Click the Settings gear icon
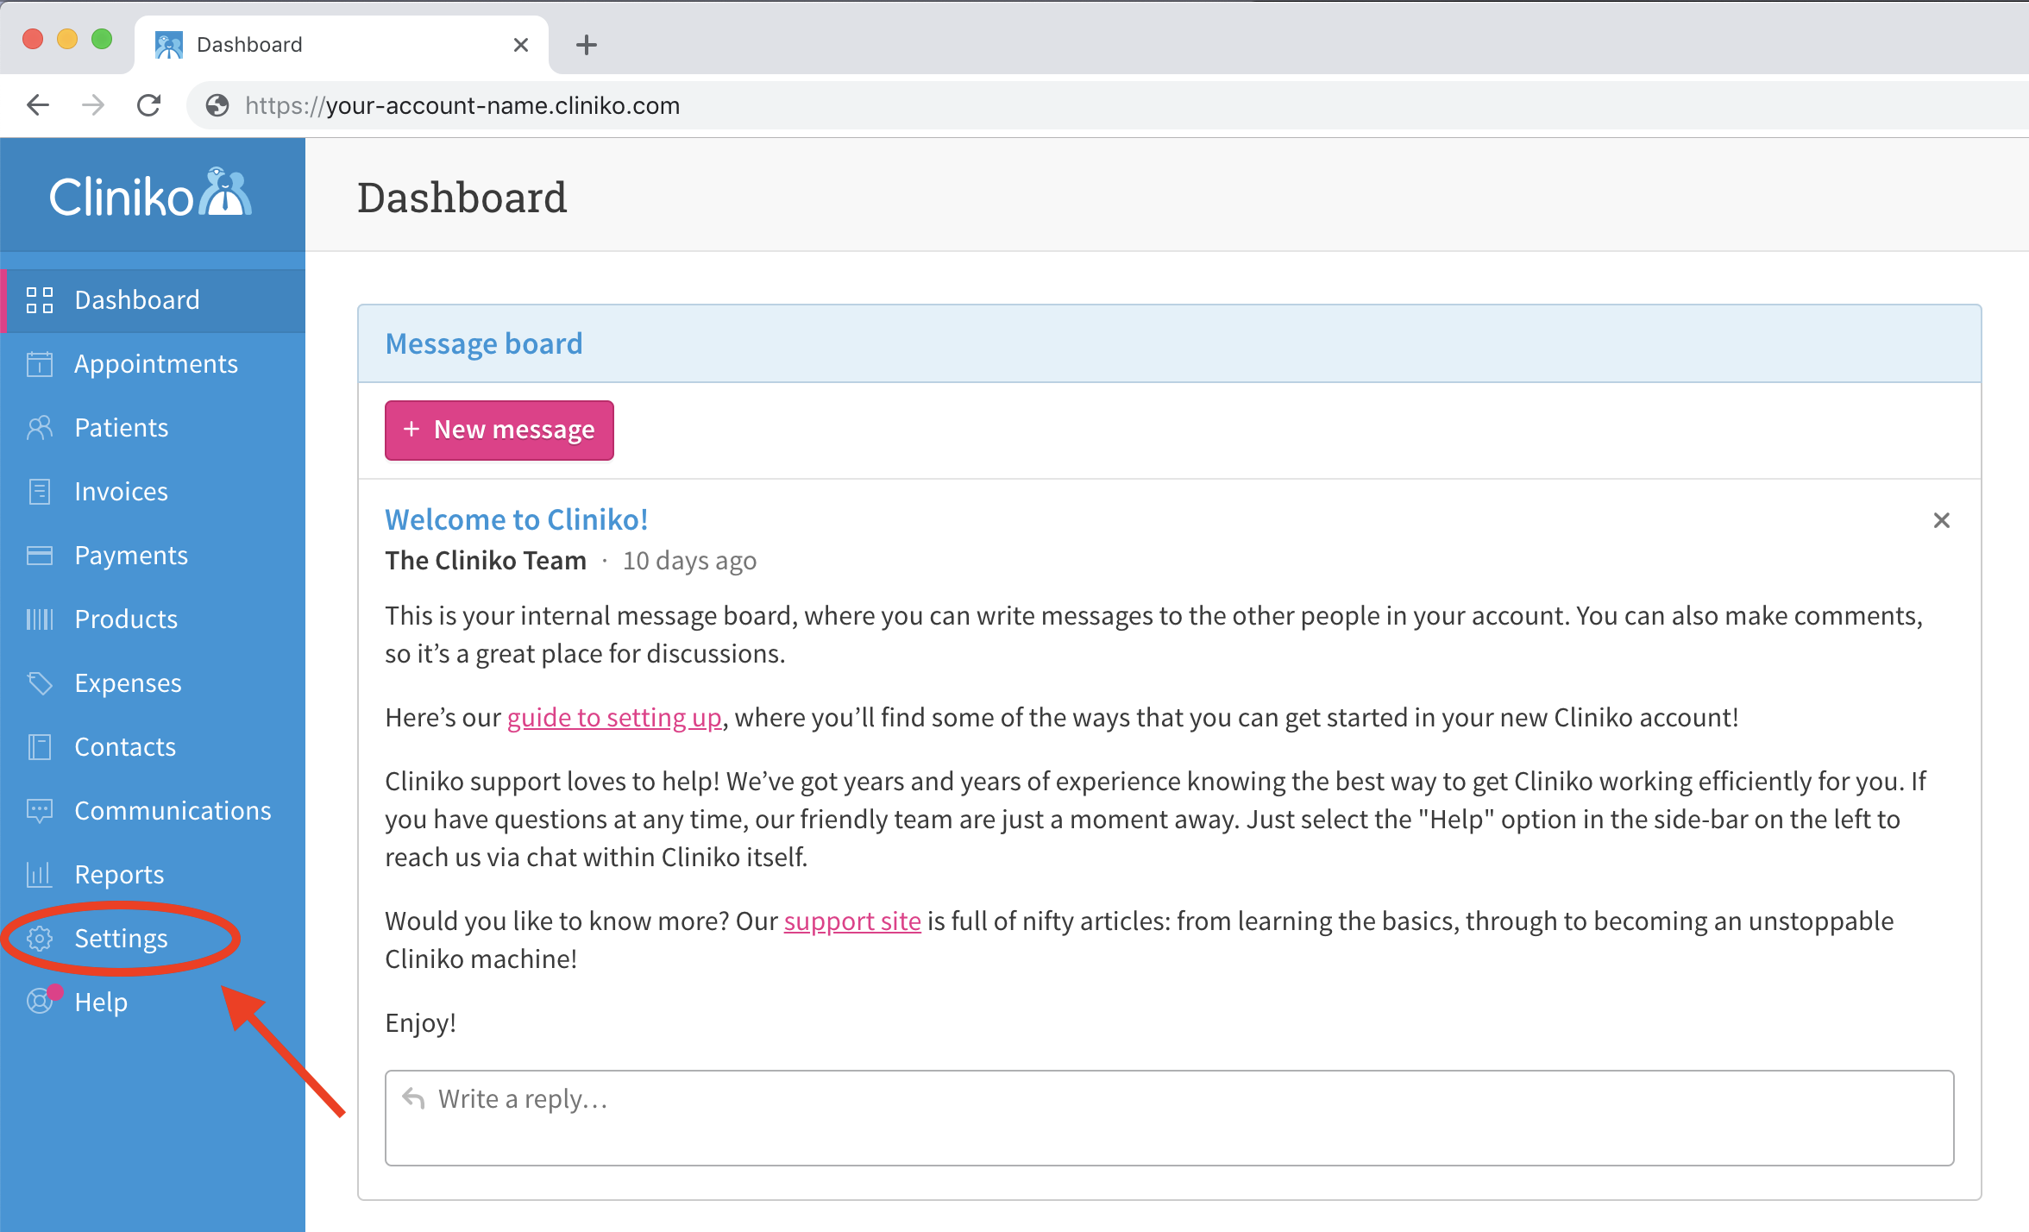This screenshot has height=1232, width=2029. (x=40, y=939)
